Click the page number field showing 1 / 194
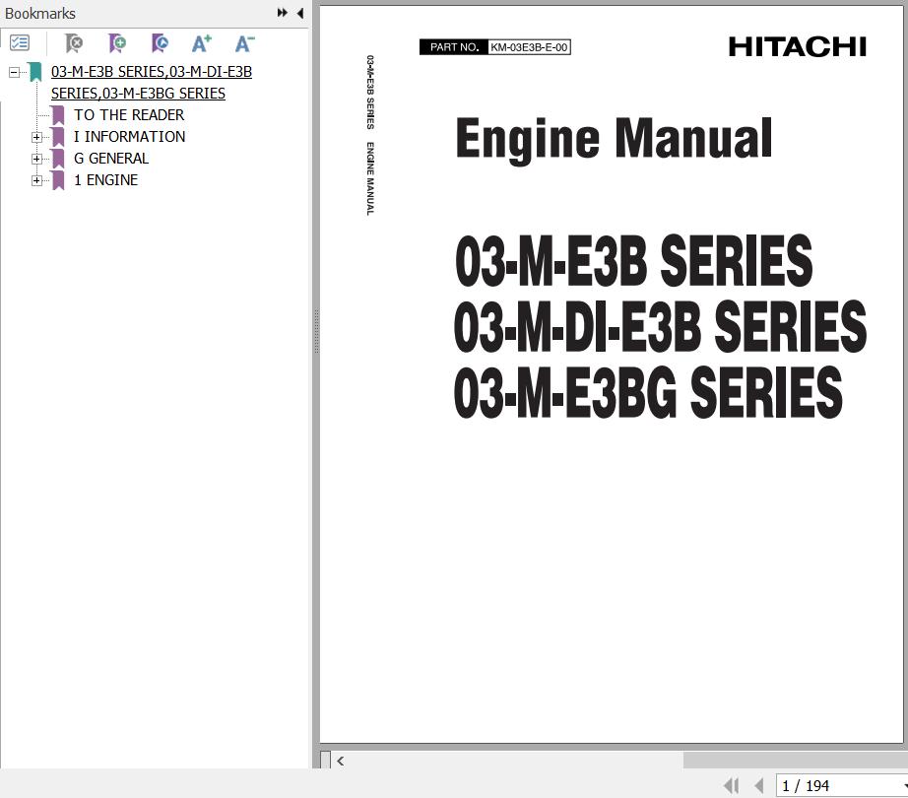The width and height of the screenshot is (908, 798). pos(840,786)
